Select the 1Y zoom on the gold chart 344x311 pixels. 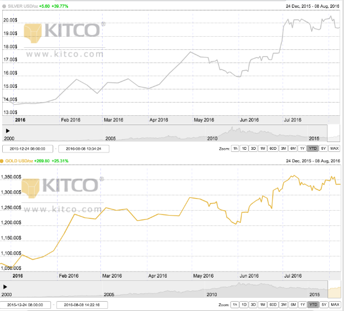coord(302,304)
